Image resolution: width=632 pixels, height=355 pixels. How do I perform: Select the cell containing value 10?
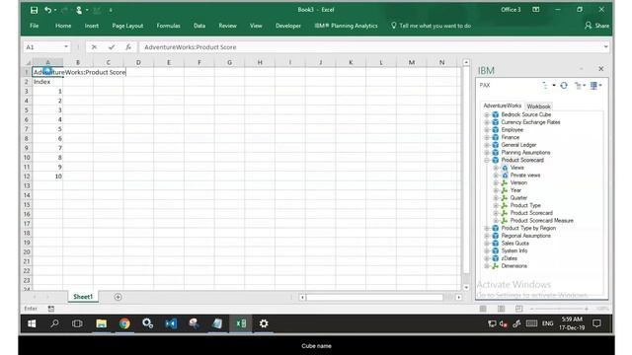coord(47,177)
